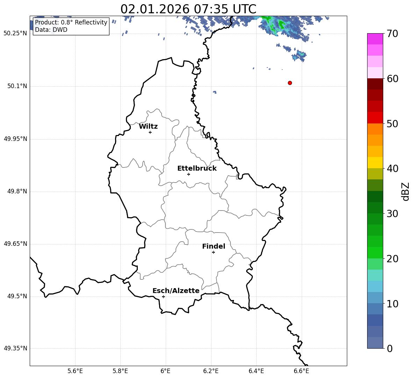
Task: Click the 49.65°N latitude label
Action: click(15, 244)
